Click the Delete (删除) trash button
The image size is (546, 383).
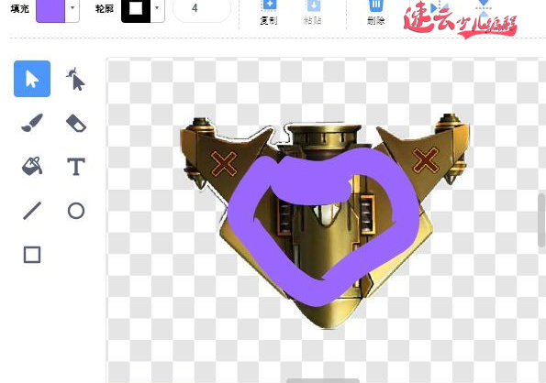click(x=375, y=12)
